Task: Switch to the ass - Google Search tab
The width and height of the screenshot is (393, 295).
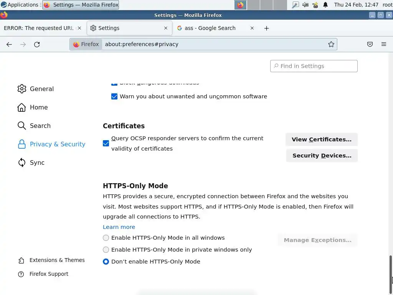Action: (x=210, y=28)
